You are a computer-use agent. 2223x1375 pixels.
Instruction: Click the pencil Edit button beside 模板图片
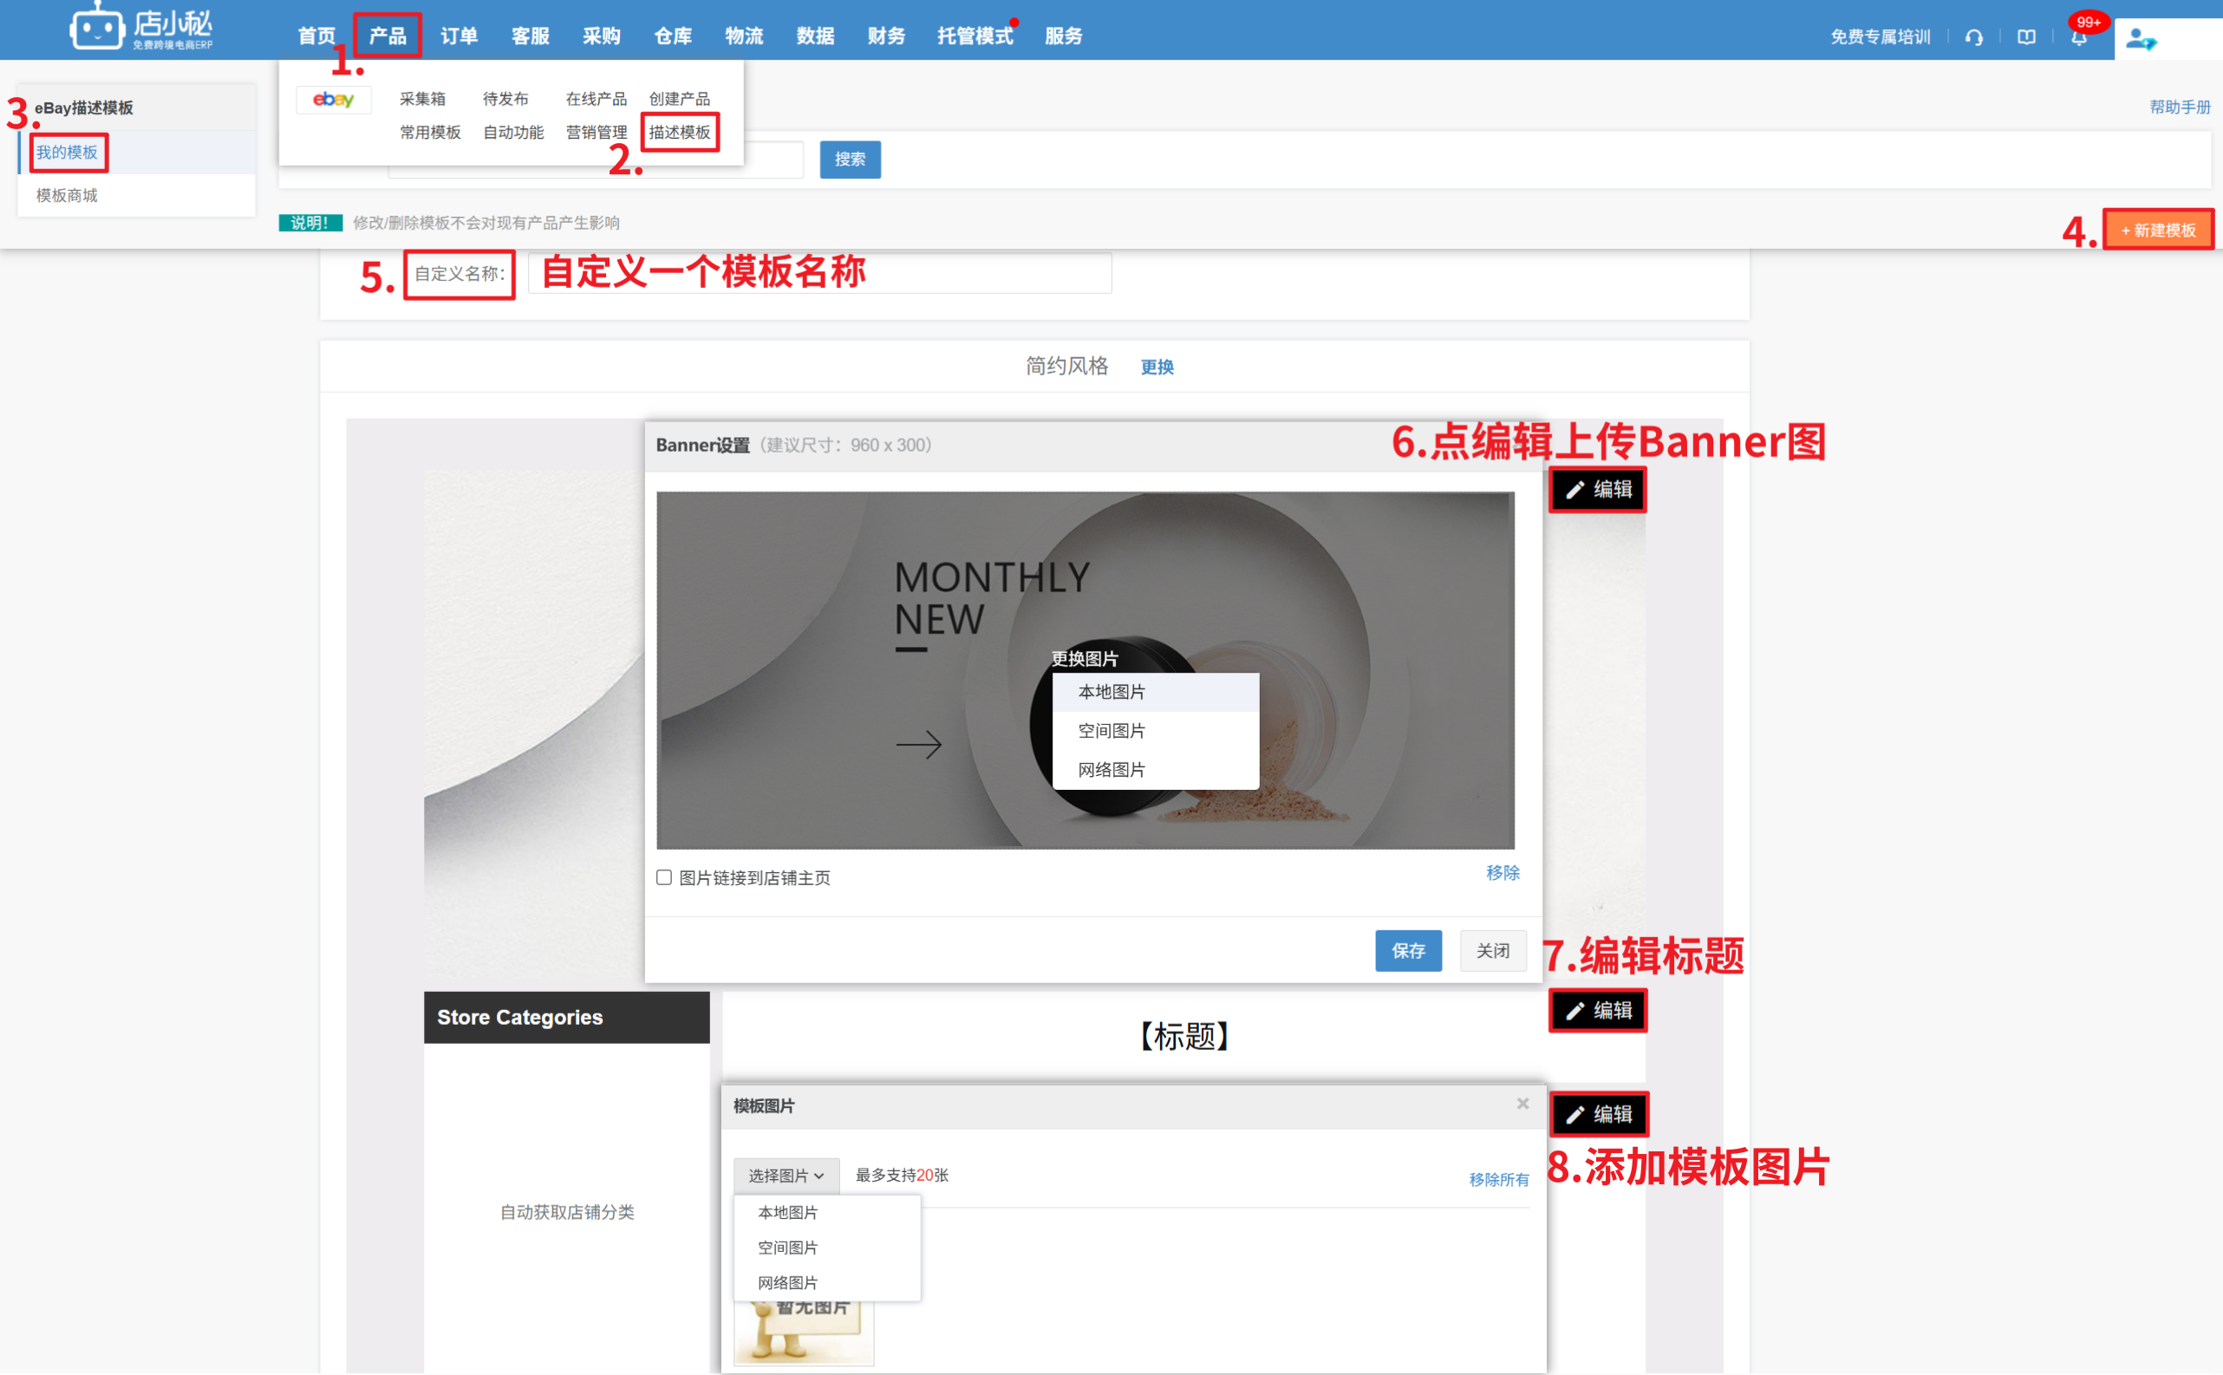pos(1598,1114)
